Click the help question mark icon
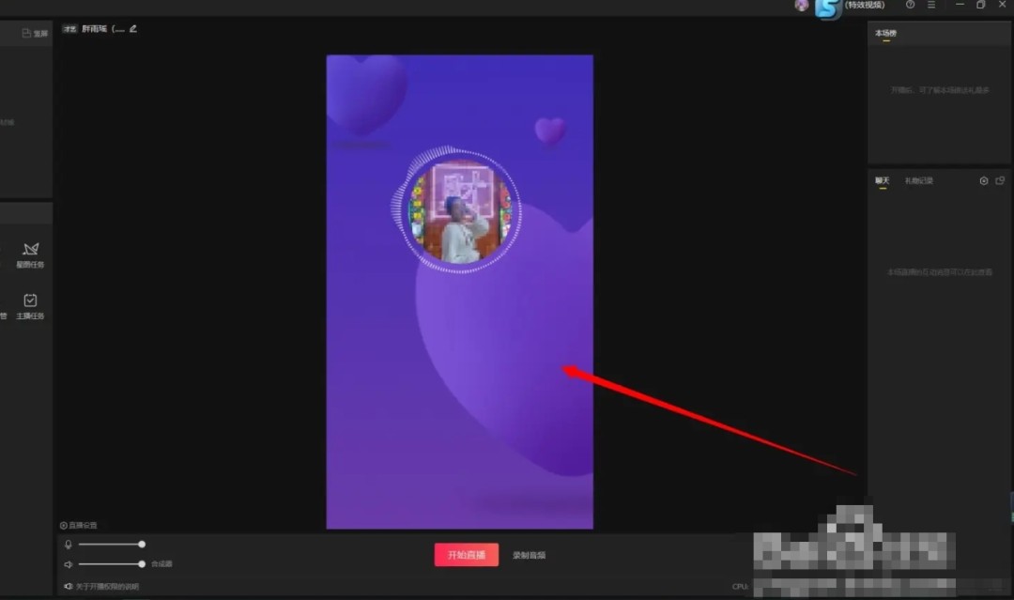 pos(910,5)
